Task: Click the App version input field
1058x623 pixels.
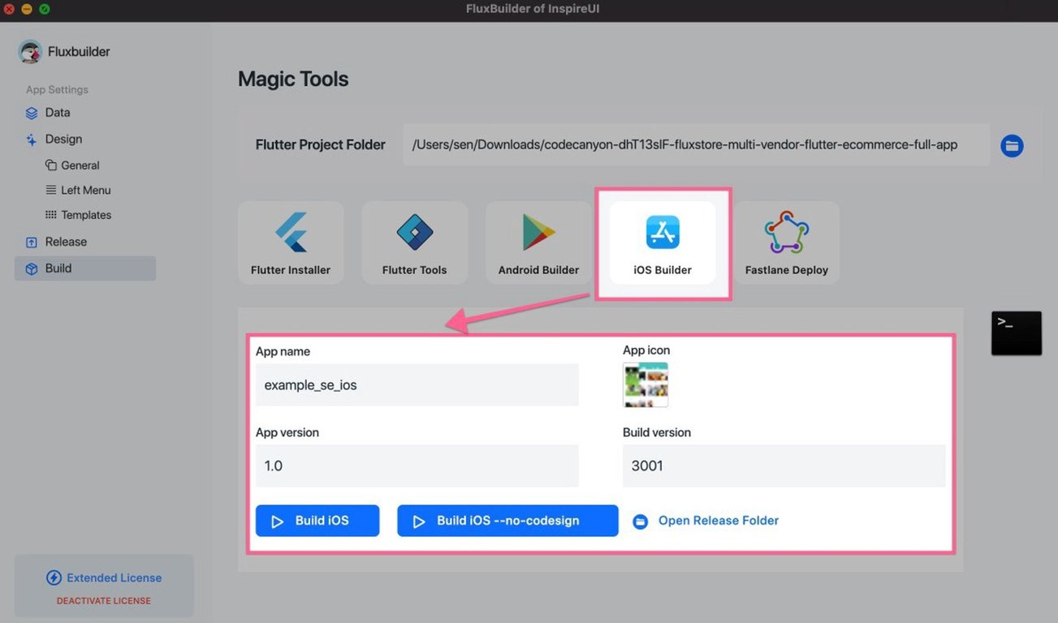Action: point(417,466)
